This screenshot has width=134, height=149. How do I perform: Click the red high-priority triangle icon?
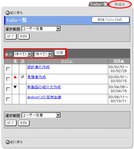click(x=15, y=77)
